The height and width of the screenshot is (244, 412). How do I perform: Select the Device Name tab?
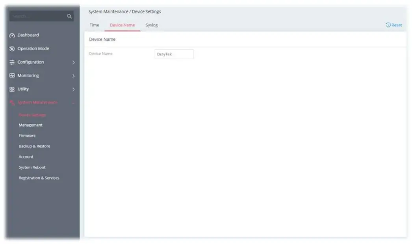coord(122,25)
